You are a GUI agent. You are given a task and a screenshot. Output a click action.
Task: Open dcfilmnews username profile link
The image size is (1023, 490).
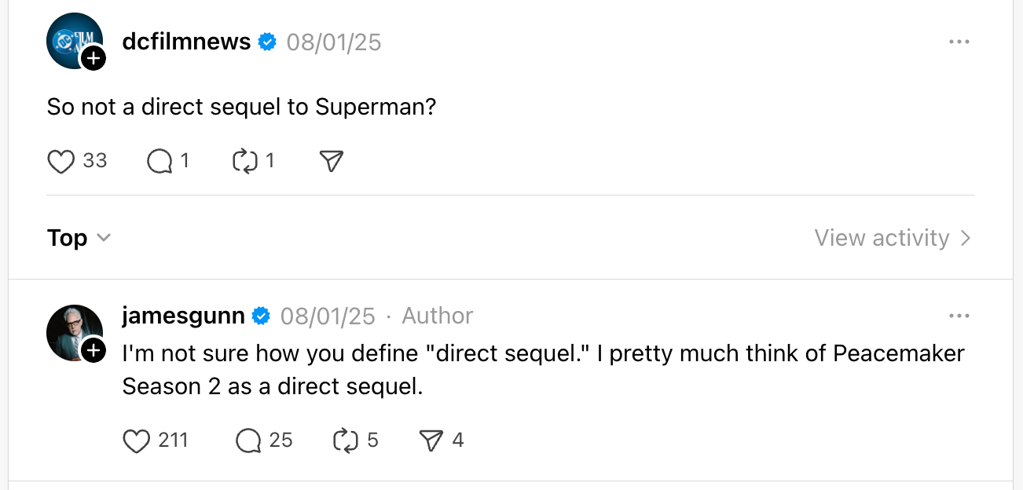pyautogui.click(x=186, y=42)
